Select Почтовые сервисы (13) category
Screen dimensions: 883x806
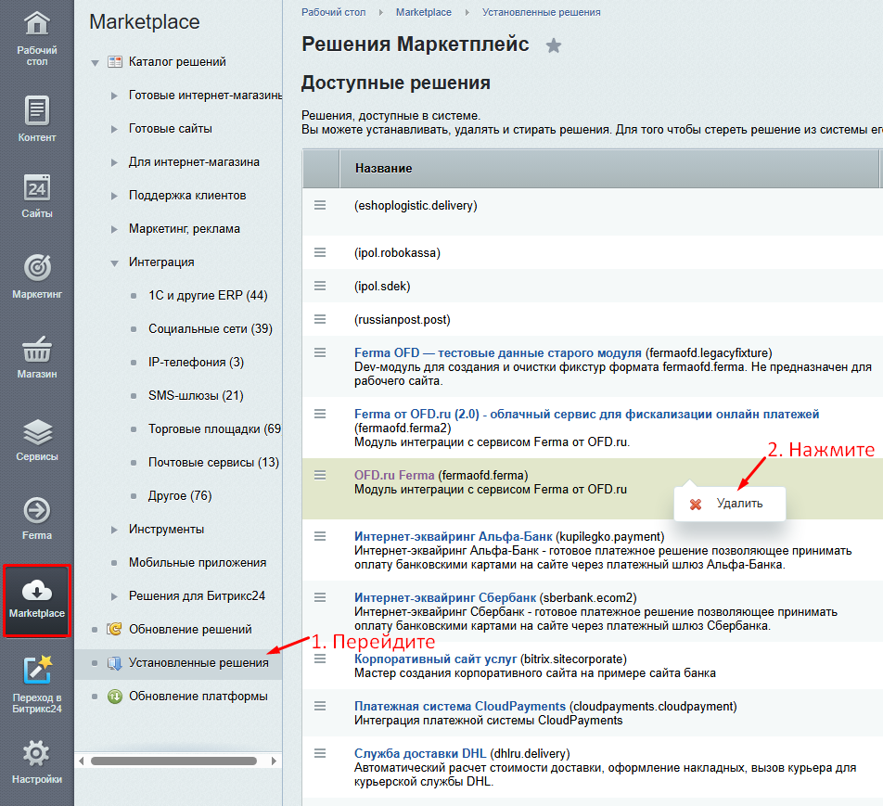[213, 463]
